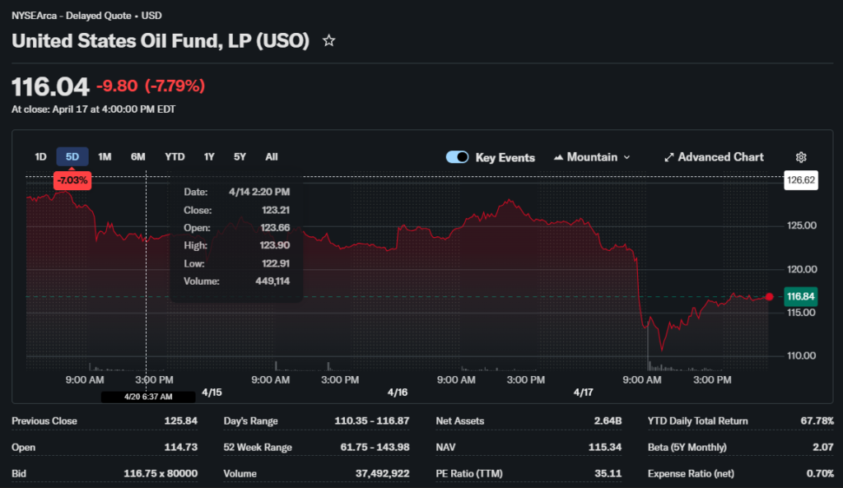Click the United States Oil Fund title
The height and width of the screenshot is (488, 843).
[x=161, y=41]
